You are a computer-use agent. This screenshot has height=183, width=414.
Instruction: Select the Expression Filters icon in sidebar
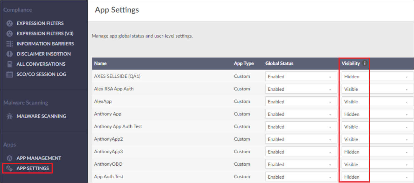[x=9, y=23]
